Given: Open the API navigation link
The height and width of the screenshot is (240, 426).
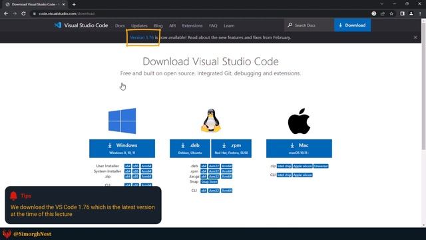Looking at the screenshot, I should 172,25.
